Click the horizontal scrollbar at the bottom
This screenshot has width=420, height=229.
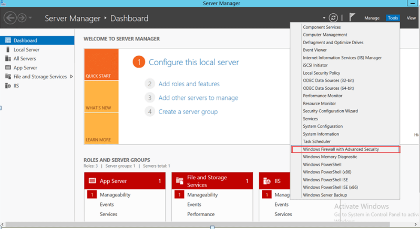click(x=212, y=224)
